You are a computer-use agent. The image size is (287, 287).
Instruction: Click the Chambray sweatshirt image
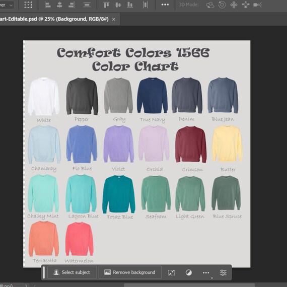tap(44, 145)
